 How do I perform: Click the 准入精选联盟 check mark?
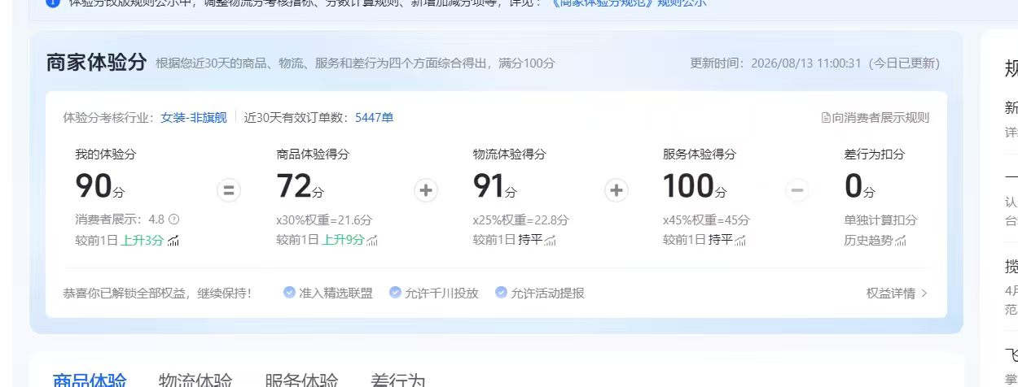289,293
